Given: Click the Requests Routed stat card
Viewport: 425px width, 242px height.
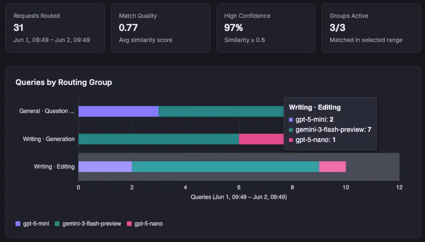Looking at the screenshot, I should coord(55,28).
